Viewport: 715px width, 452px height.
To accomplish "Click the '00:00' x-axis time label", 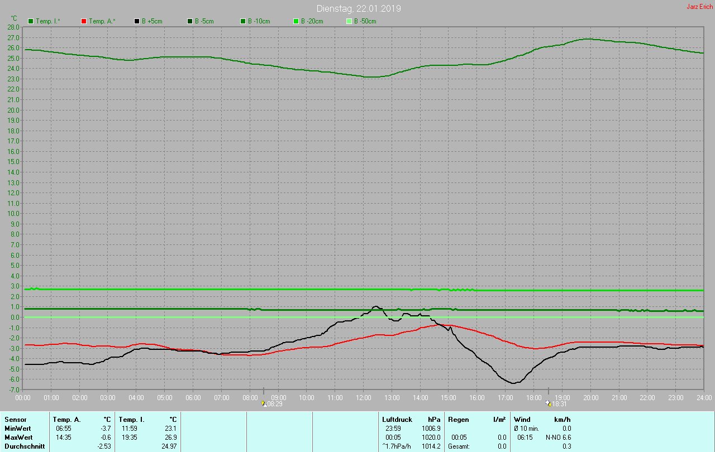I will (x=23, y=398).
